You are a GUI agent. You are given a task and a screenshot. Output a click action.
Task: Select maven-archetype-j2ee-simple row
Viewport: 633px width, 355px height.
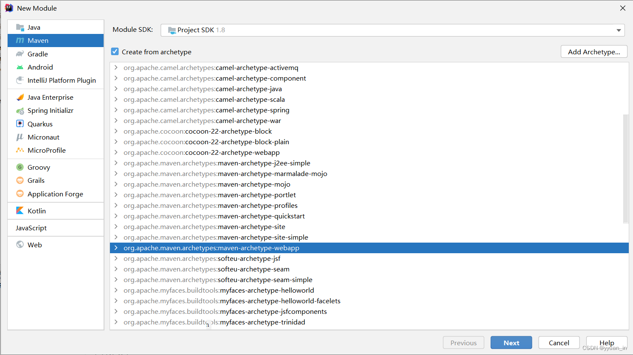coord(369,163)
